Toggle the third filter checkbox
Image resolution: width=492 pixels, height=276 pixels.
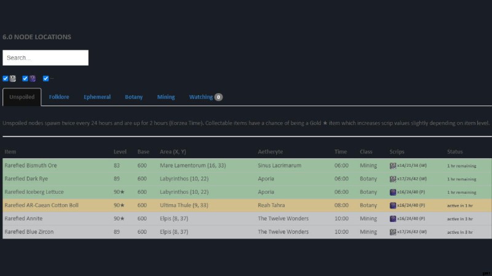pos(46,79)
